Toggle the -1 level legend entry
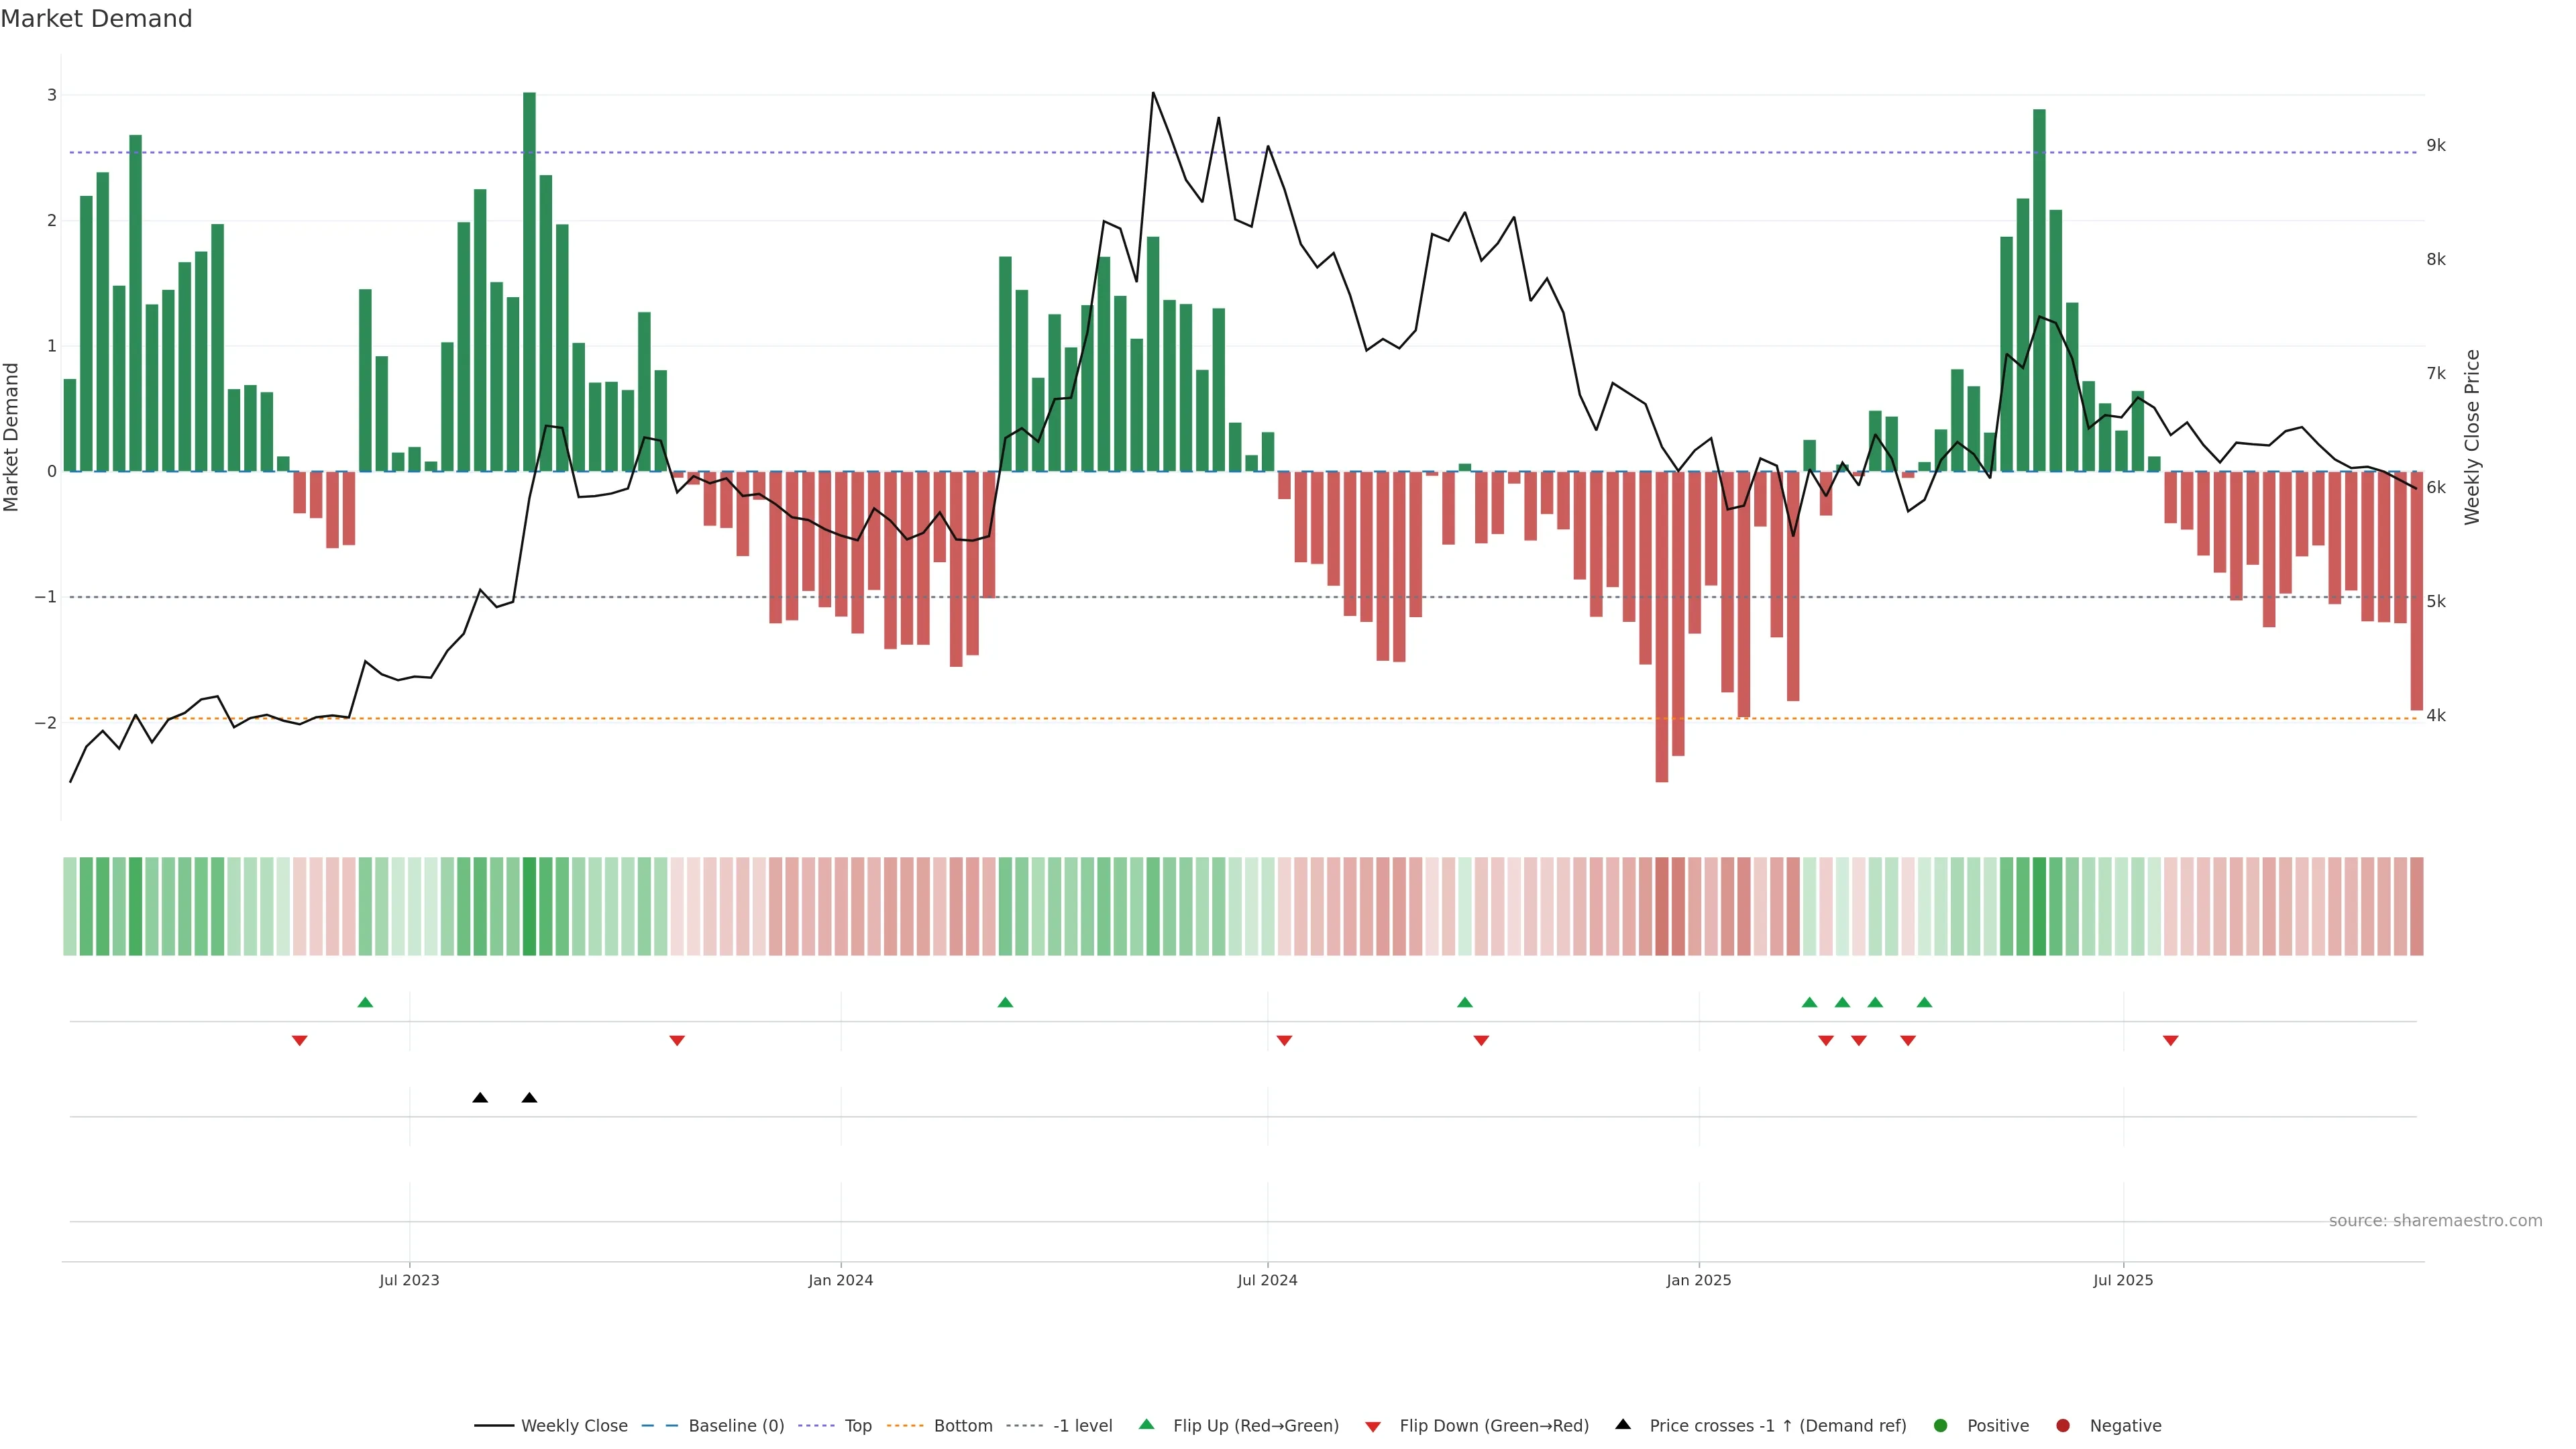Screen dimensions: 2576x1449 click(x=1082, y=1426)
